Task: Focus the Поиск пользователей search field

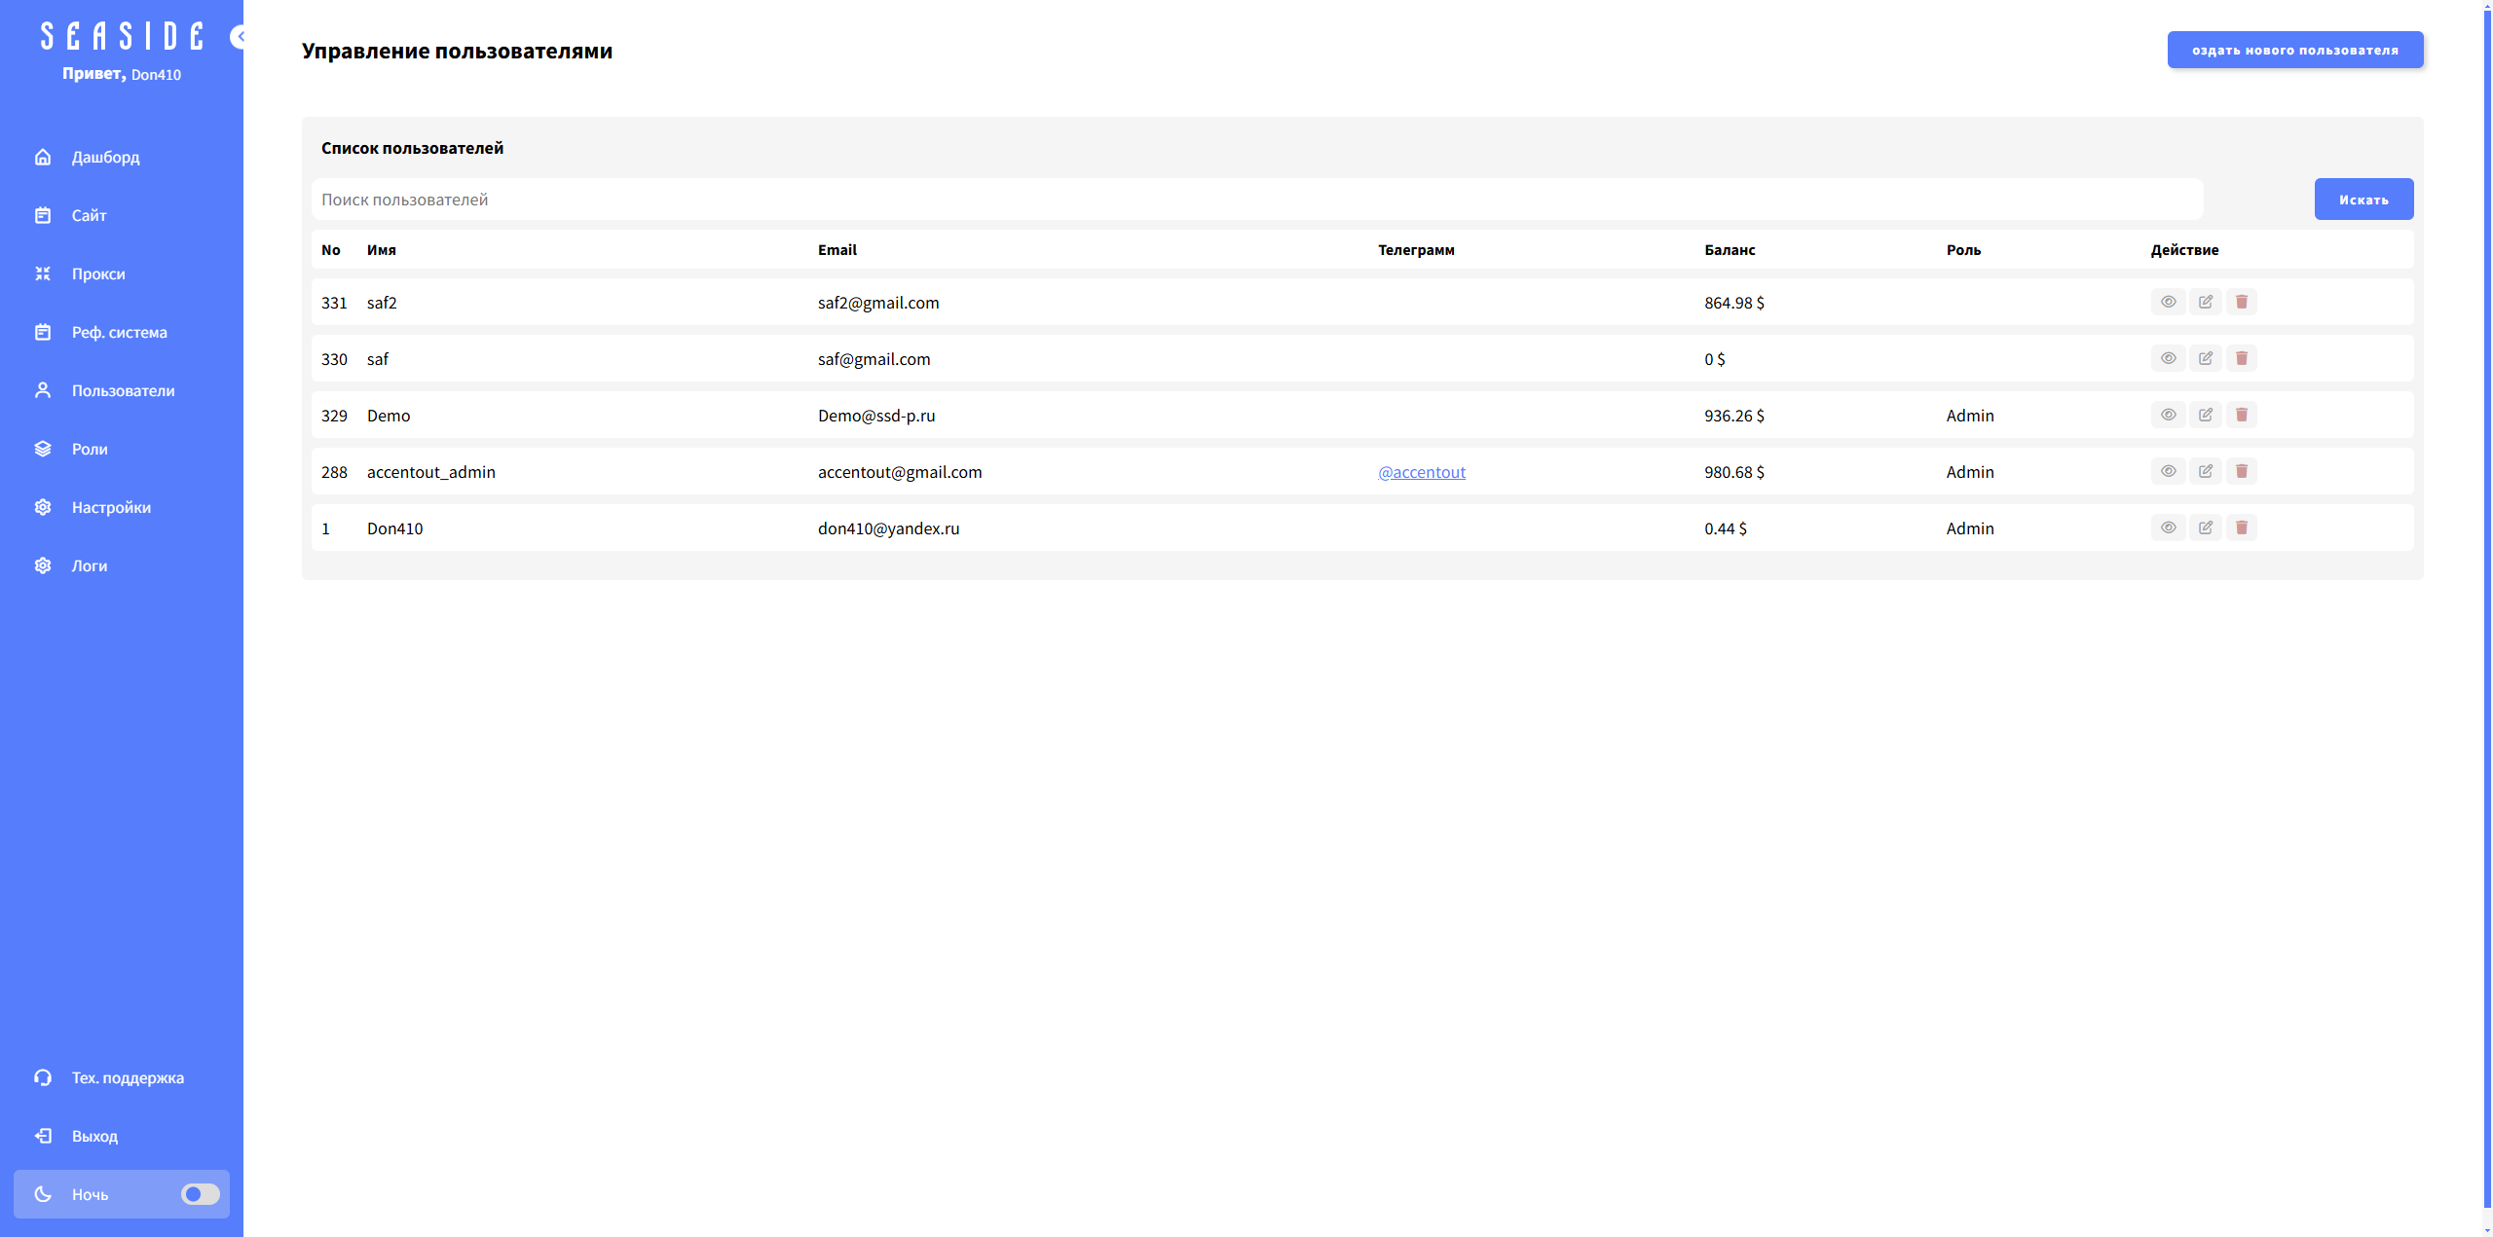Action: [x=1256, y=200]
